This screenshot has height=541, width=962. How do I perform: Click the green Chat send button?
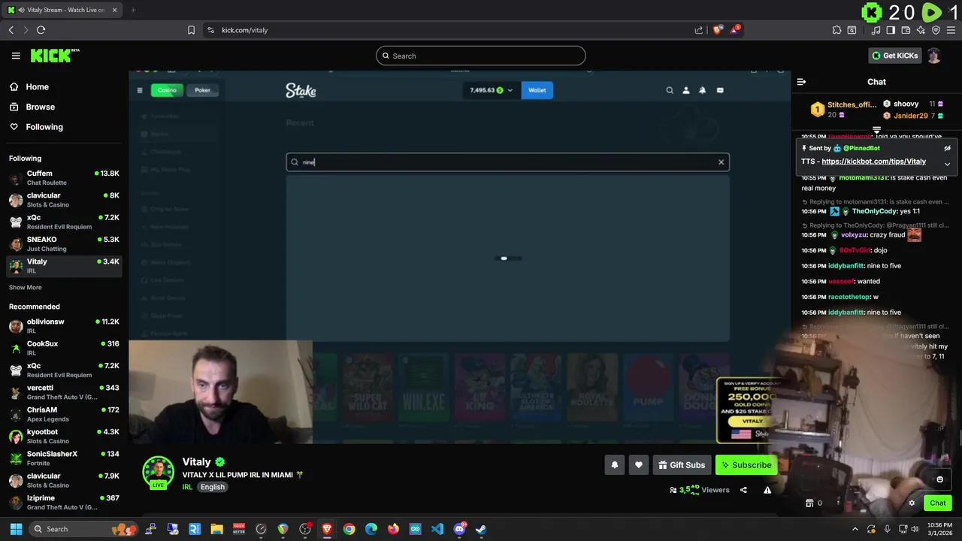(937, 503)
